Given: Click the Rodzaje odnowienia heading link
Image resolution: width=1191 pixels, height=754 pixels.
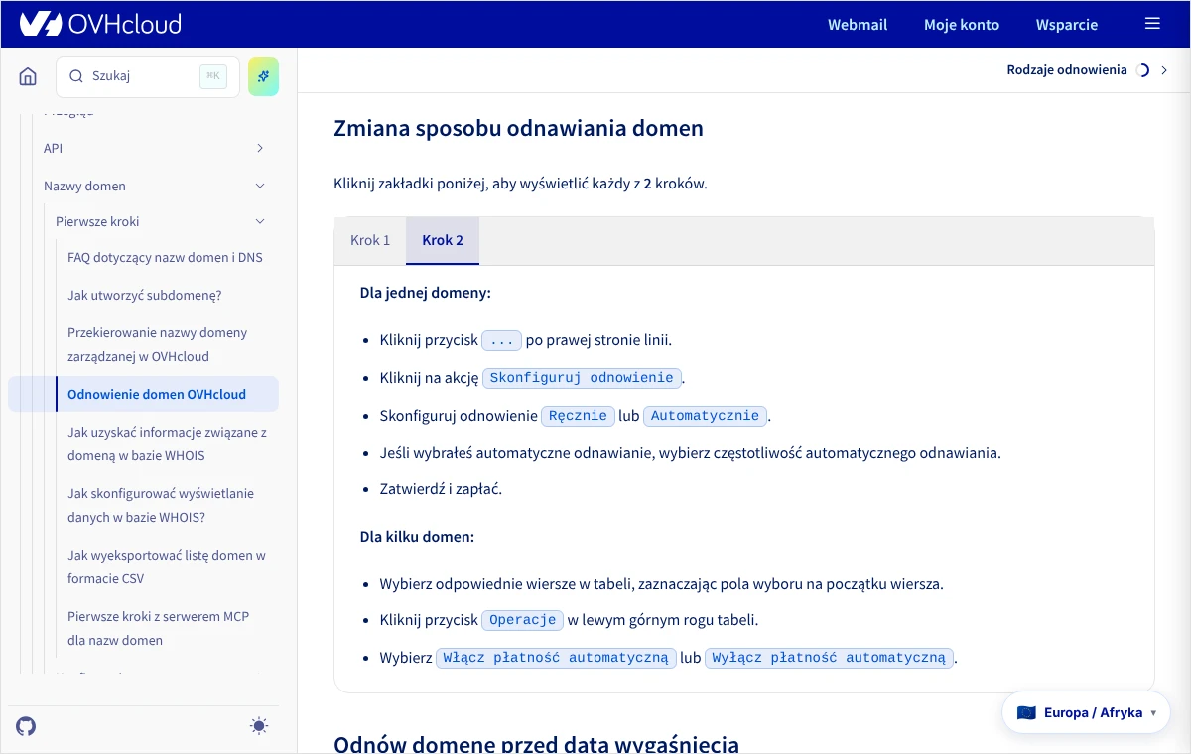Looking at the screenshot, I should pos(1067,70).
